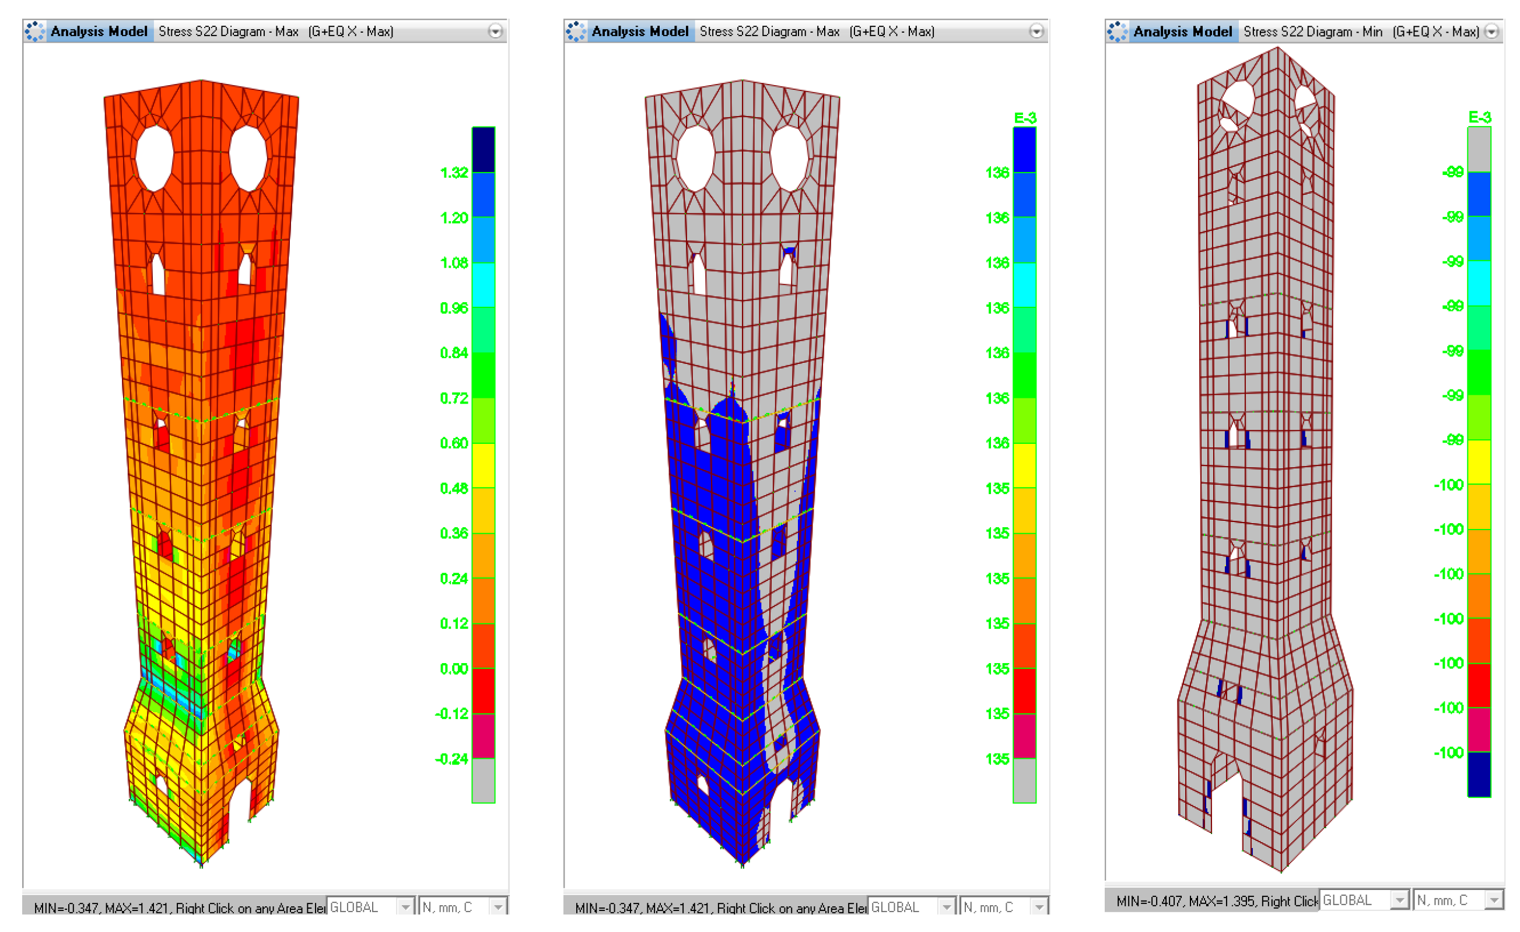The image size is (1520, 932).
Task: Click yellow swatch beside 0.48 in left legend
Action: pos(484,465)
